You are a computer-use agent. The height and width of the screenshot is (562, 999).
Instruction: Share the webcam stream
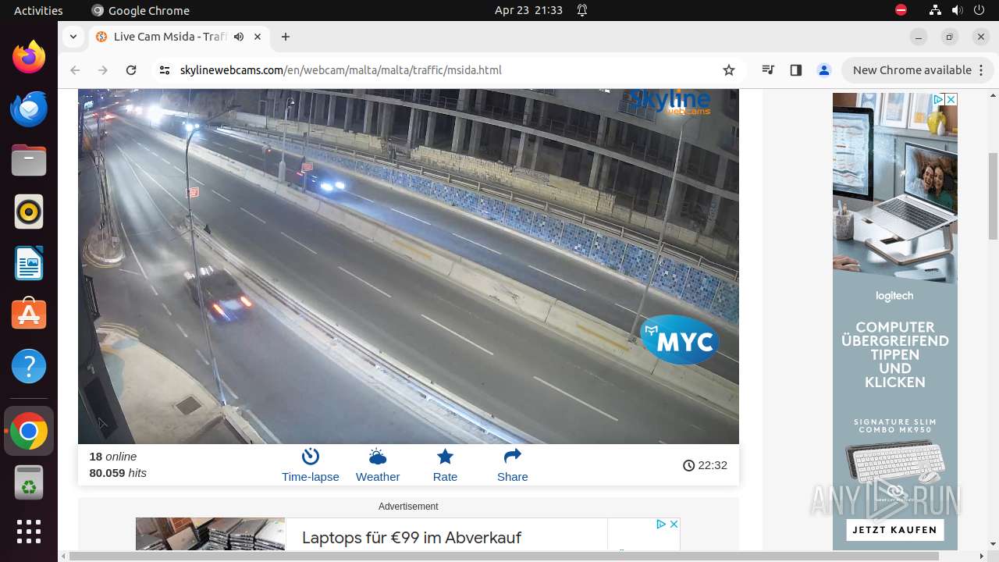coord(513,465)
